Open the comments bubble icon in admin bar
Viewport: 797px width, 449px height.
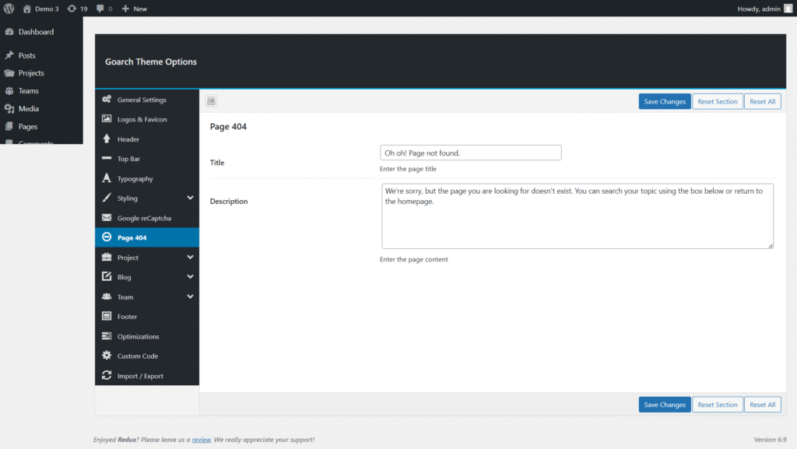[x=100, y=9]
